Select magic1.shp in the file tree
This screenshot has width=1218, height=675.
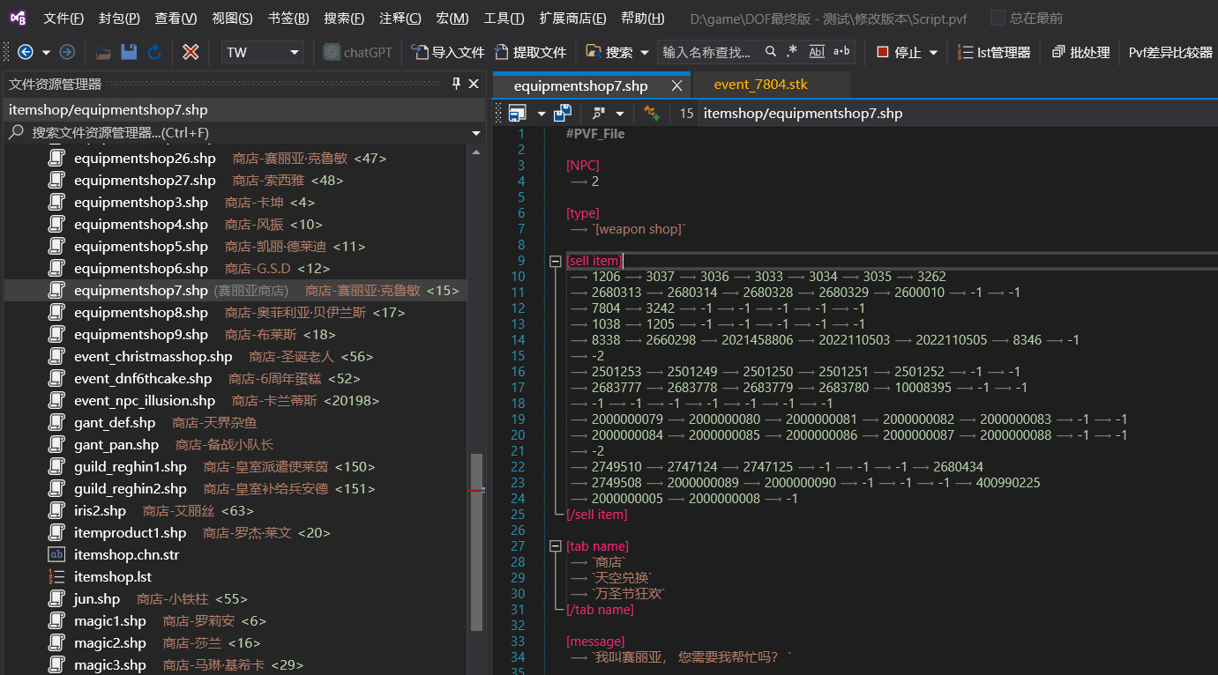pyautogui.click(x=110, y=621)
